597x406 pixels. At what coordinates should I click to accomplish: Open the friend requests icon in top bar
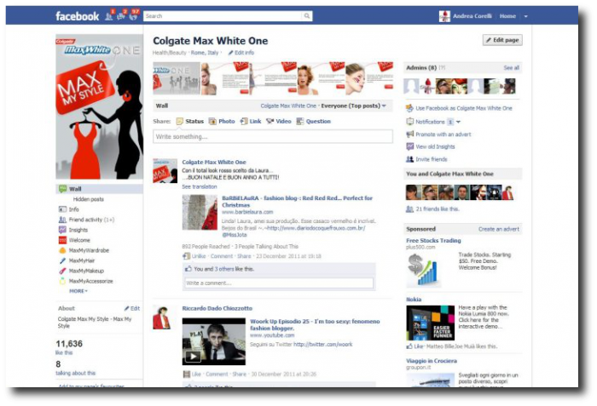click(109, 16)
